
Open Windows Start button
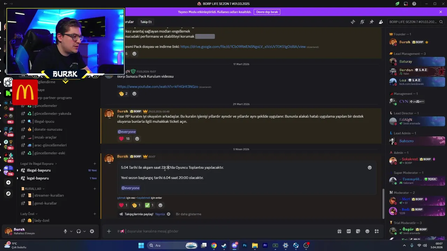click(141, 245)
